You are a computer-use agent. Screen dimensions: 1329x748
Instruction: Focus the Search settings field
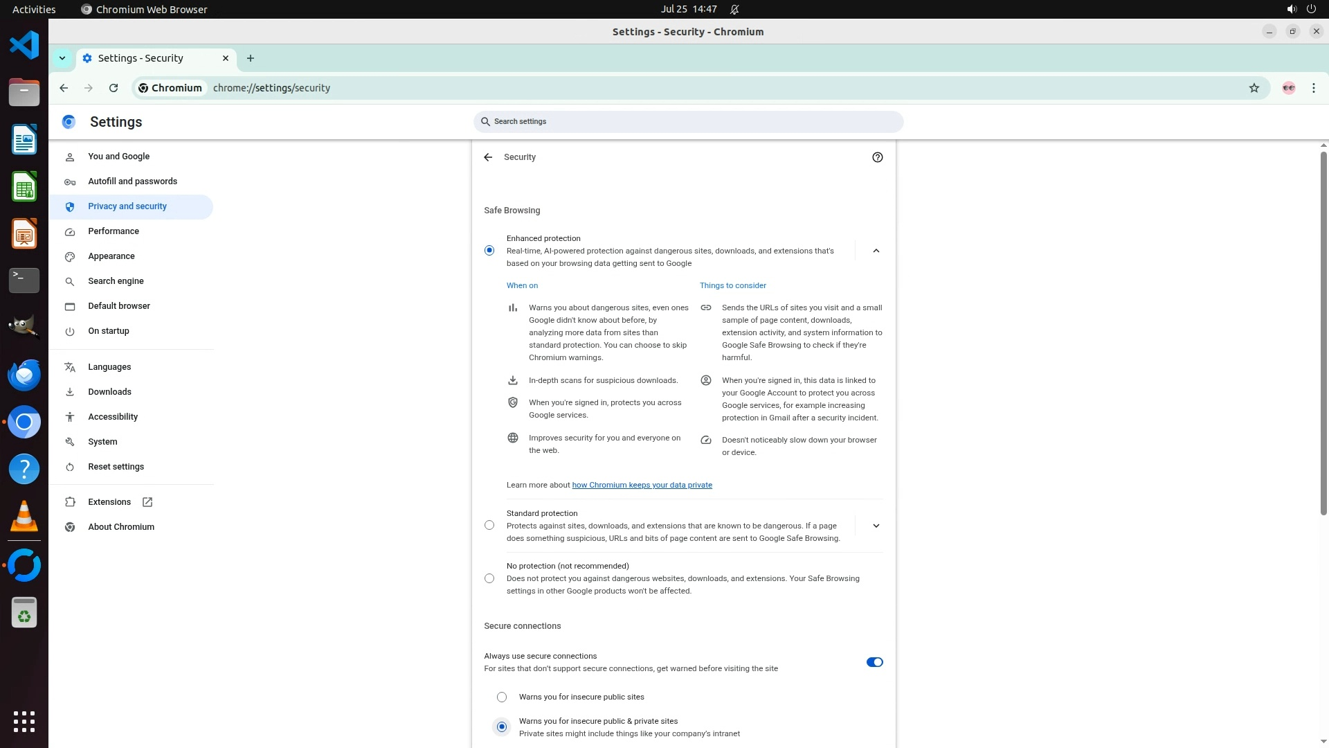point(688,122)
